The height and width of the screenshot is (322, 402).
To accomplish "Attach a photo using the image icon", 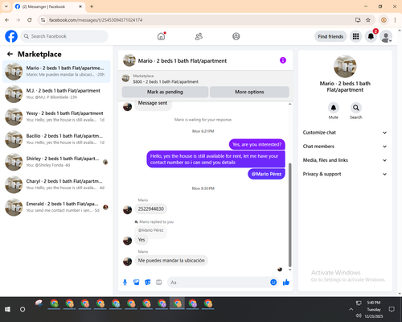I will pyautogui.click(x=137, y=283).
